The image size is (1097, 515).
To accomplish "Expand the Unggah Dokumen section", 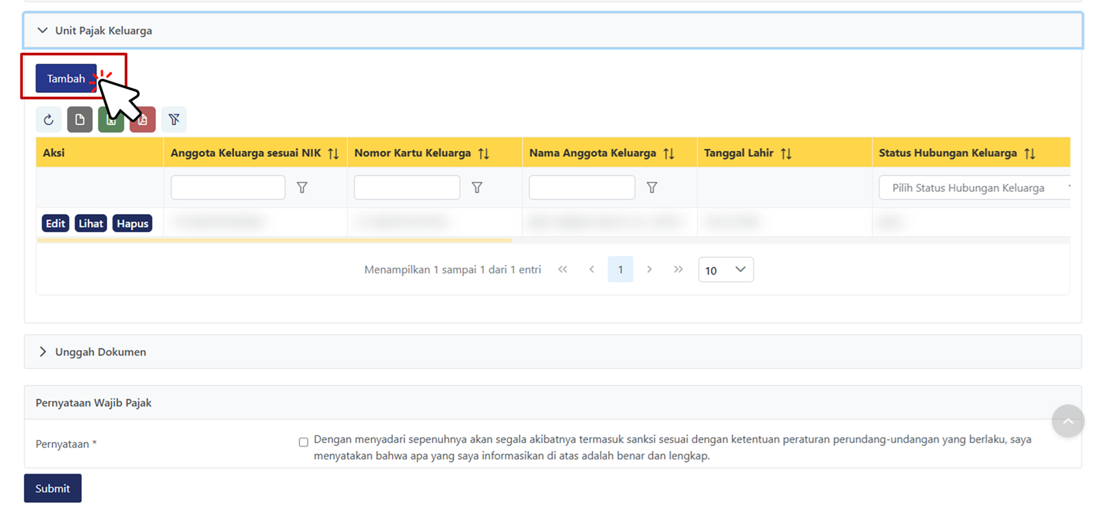I will coord(43,352).
